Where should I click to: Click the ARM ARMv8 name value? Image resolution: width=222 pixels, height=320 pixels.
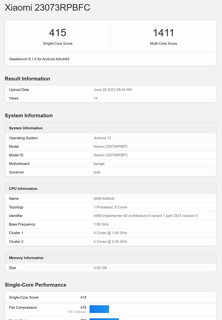[x=104, y=198]
